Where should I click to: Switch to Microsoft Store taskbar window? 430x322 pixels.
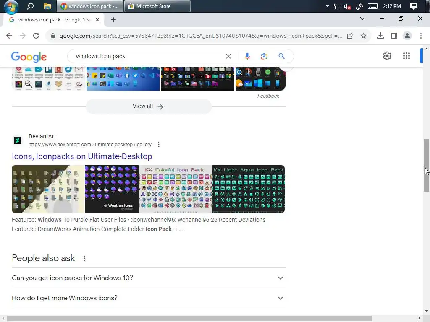click(157, 6)
